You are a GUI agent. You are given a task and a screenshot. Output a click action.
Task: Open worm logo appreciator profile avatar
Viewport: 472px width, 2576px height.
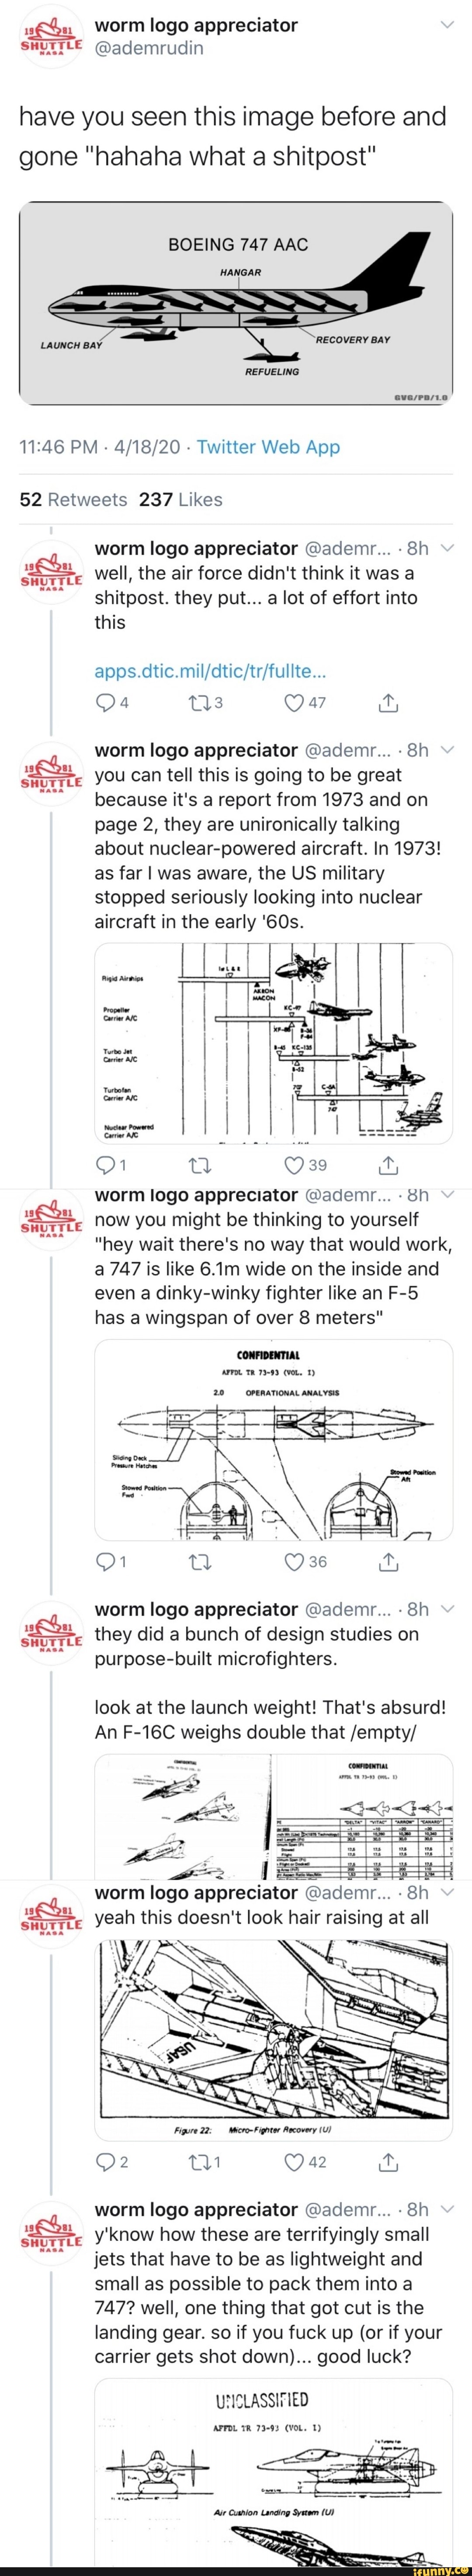(x=51, y=37)
